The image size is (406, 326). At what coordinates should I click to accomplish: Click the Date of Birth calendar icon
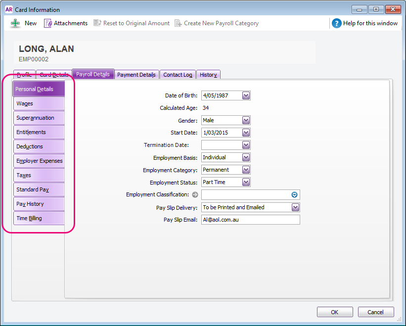tap(246, 95)
